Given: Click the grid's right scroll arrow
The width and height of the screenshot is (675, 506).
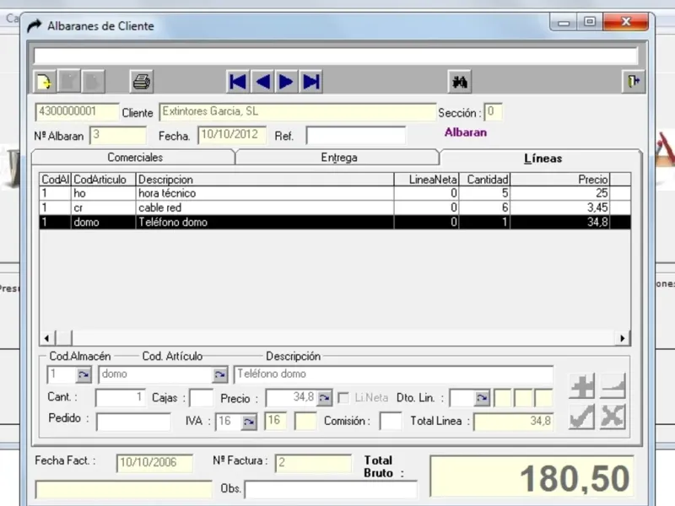Looking at the screenshot, I should coord(623,338).
